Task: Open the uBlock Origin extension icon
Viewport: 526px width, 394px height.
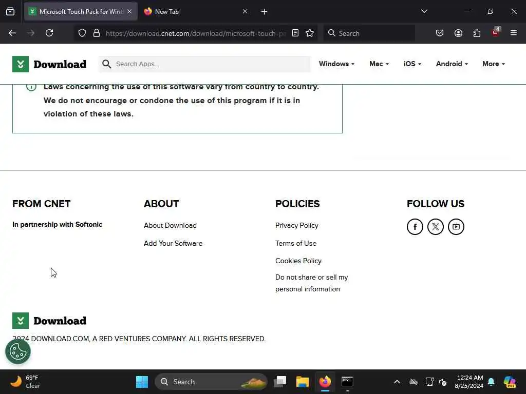Action: (496, 32)
